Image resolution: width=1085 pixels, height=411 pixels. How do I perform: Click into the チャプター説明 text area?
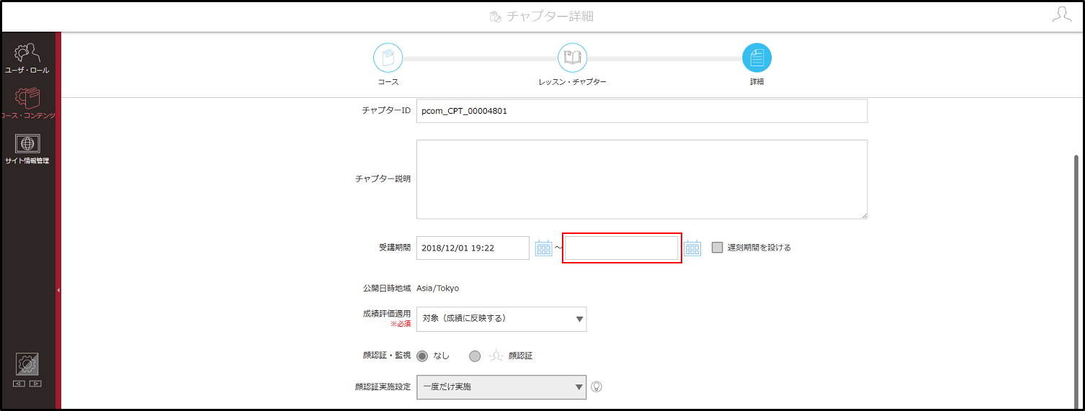pos(642,179)
